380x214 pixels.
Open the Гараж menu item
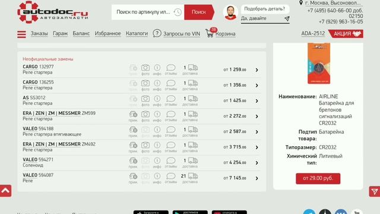tap(60, 33)
